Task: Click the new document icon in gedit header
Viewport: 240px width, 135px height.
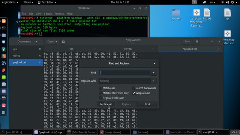Action: coord(63,42)
